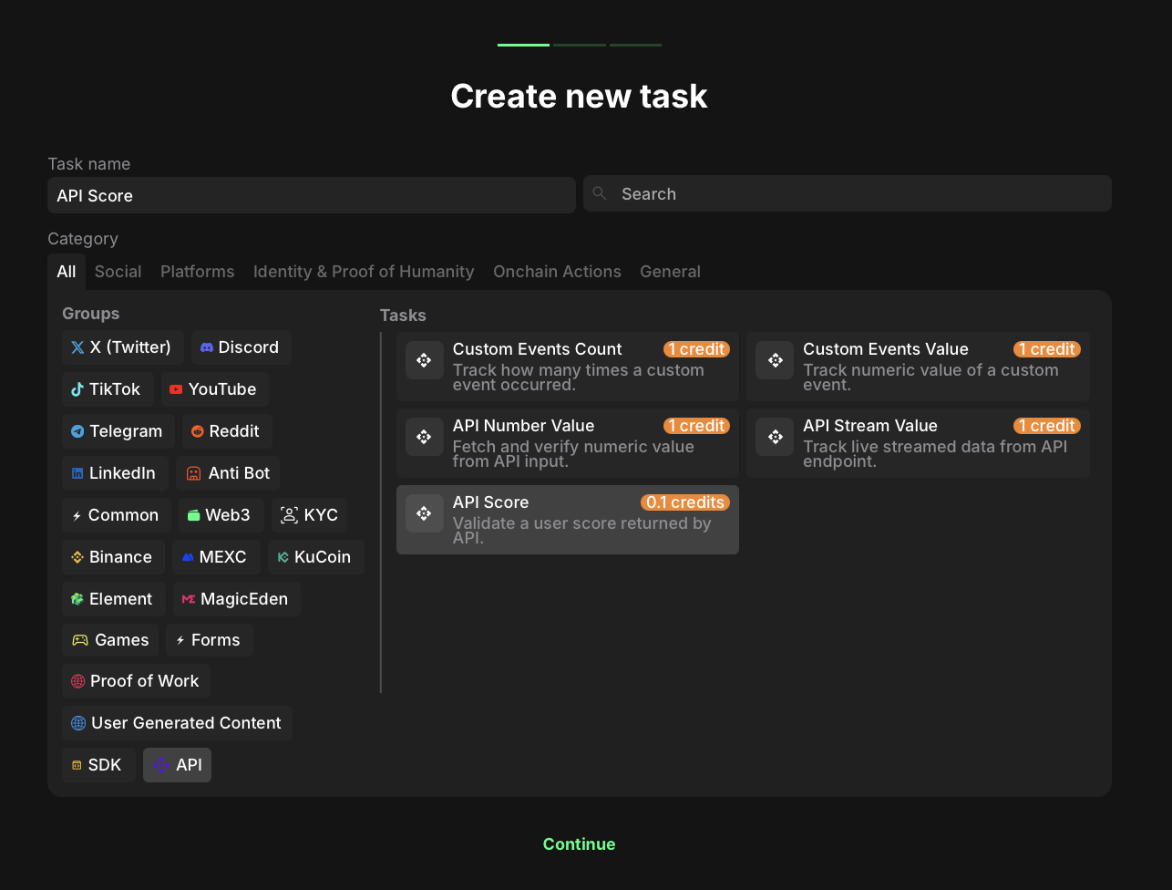The image size is (1172, 890).
Task: Click the 'Tasks' heading
Action: tap(403, 316)
